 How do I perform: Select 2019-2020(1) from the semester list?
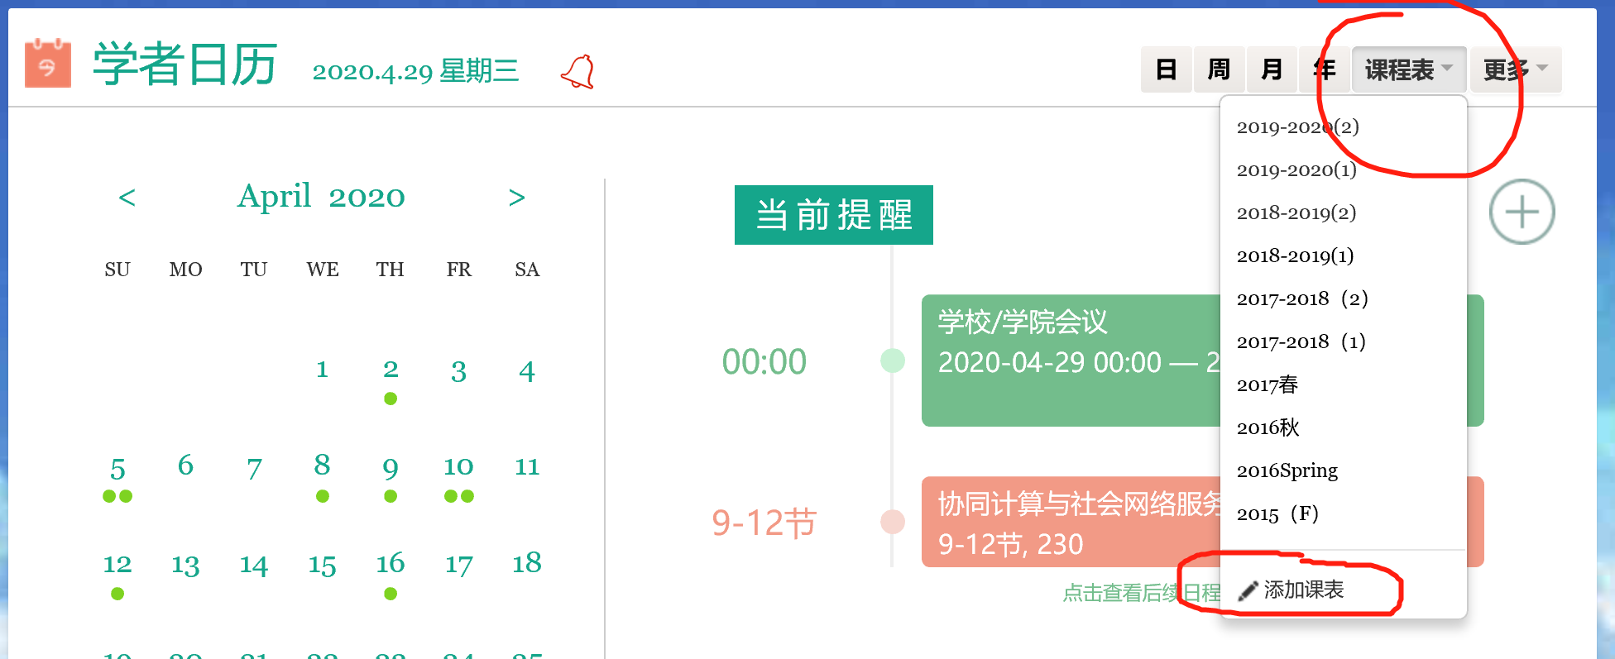tap(1296, 170)
